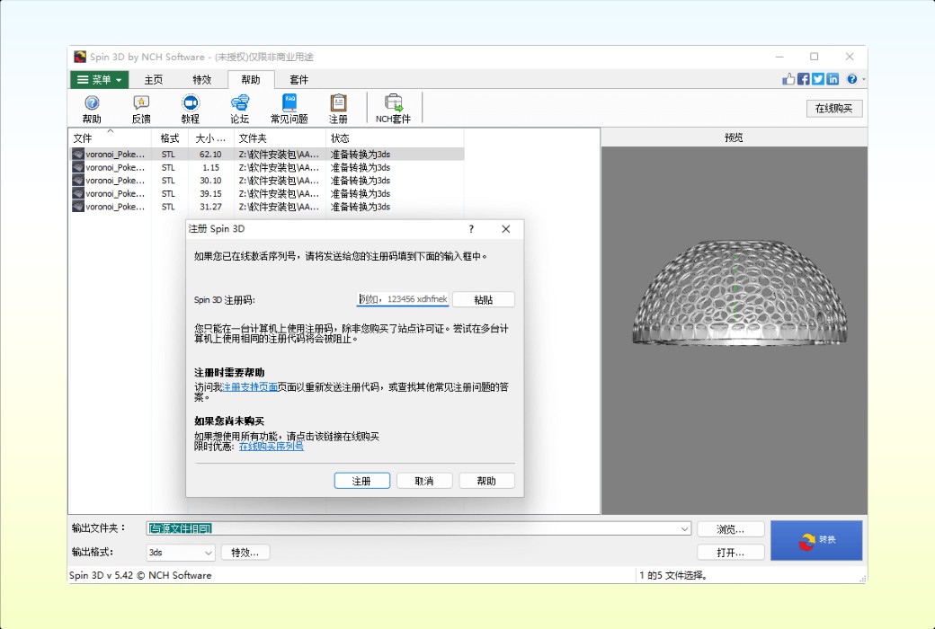The width and height of the screenshot is (935, 629).
Task: Open the 常见问题 FAQ icon
Action: coord(289,109)
